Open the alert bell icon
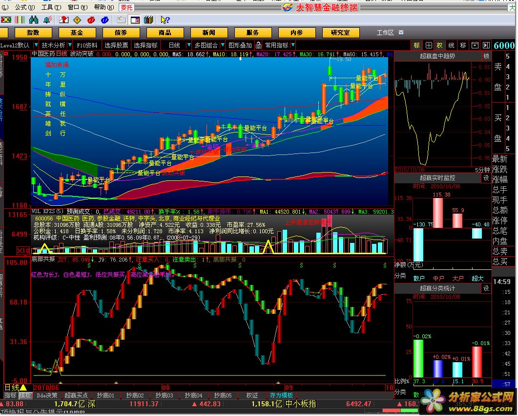Screen dimensions: 518x416 (x=48, y=20)
